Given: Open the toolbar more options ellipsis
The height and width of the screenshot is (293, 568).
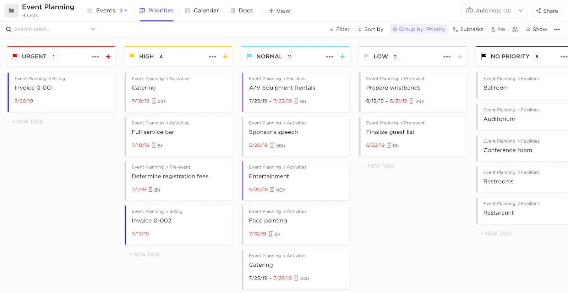Looking at the screenshot, I should pos(557,29).
